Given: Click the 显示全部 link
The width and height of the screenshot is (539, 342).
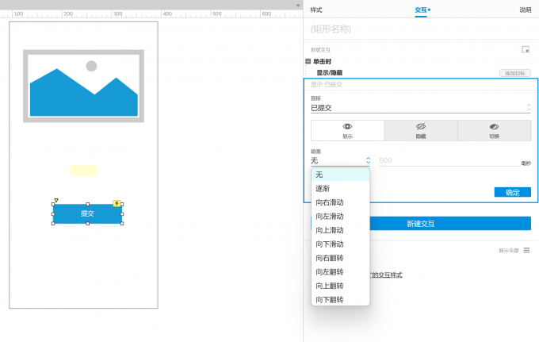Looking at the screenshot, I should pos(508,251).
